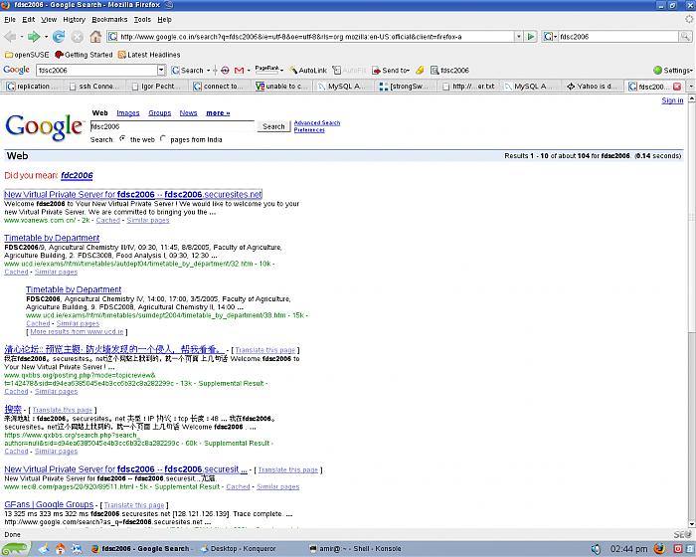Focus the Google Toolbar search field

pos(96,71)
